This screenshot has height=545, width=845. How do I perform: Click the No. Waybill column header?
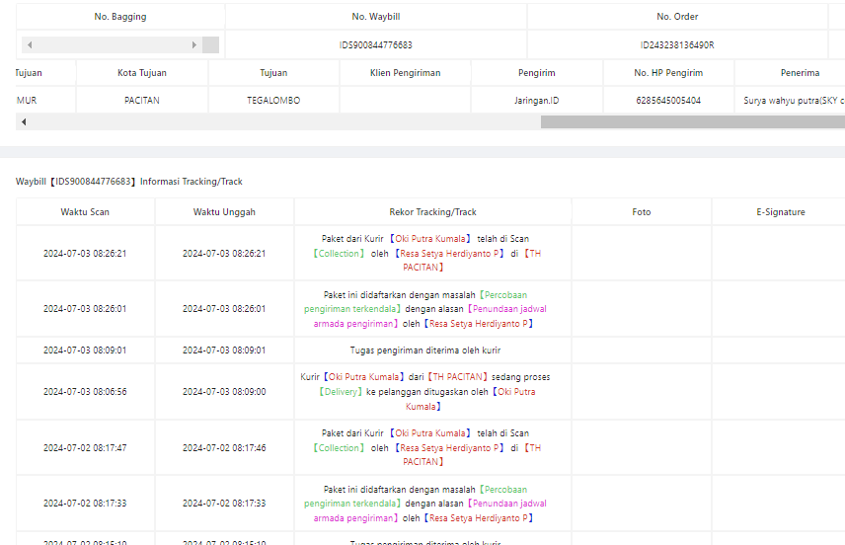(x=376, y=17)
